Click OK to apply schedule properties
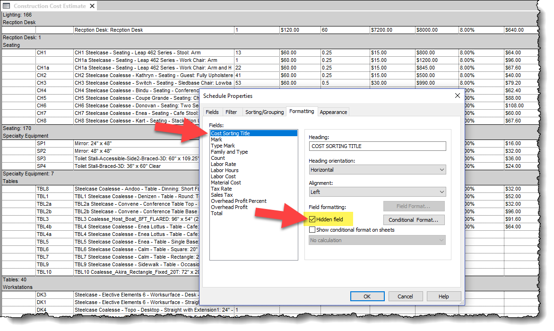This screenshot has height=331, width=554. 367,296
